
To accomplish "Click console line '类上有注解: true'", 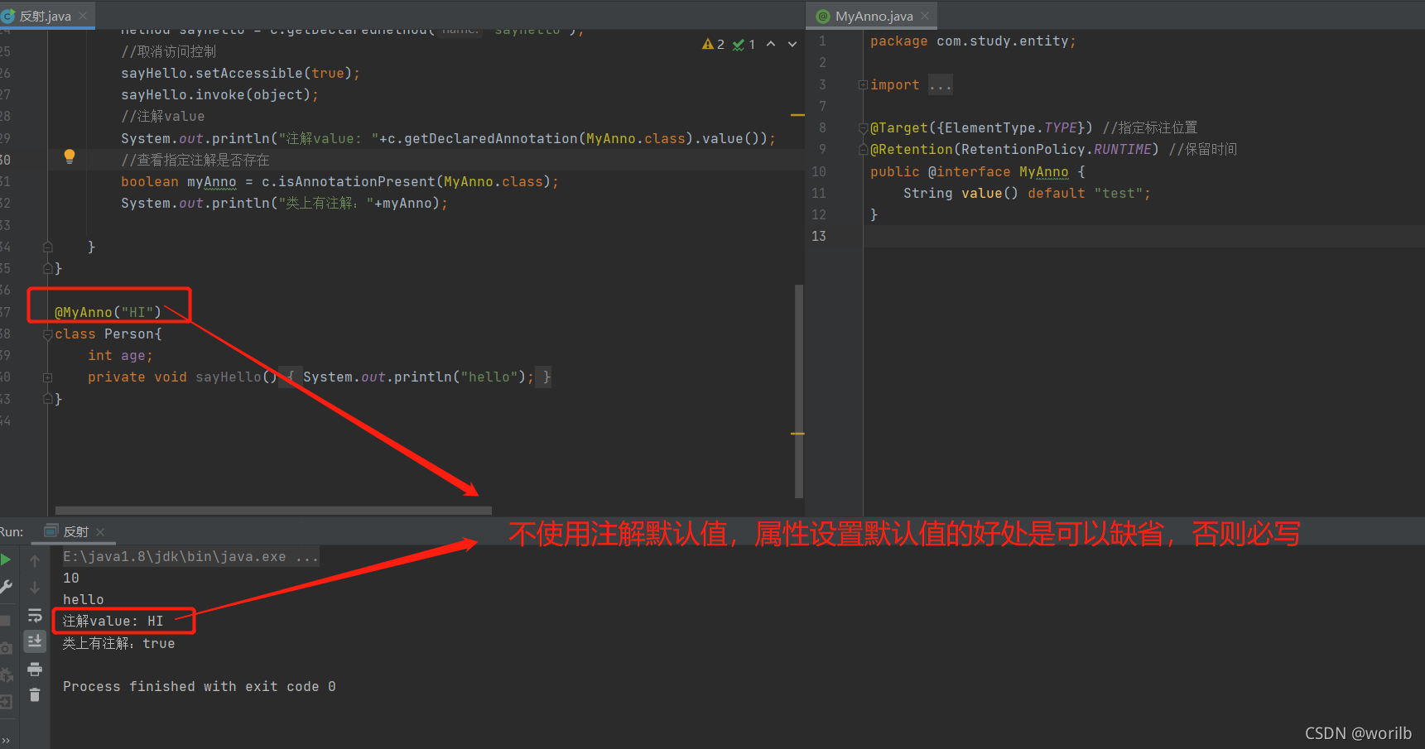I will [118, 643].
